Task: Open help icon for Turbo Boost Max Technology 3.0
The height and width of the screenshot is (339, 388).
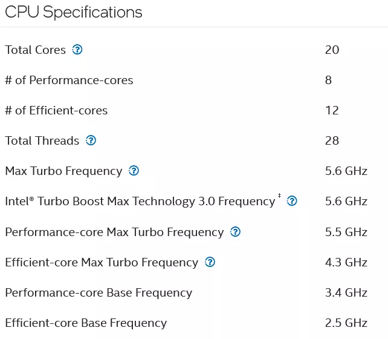Action: coord(292,201)
